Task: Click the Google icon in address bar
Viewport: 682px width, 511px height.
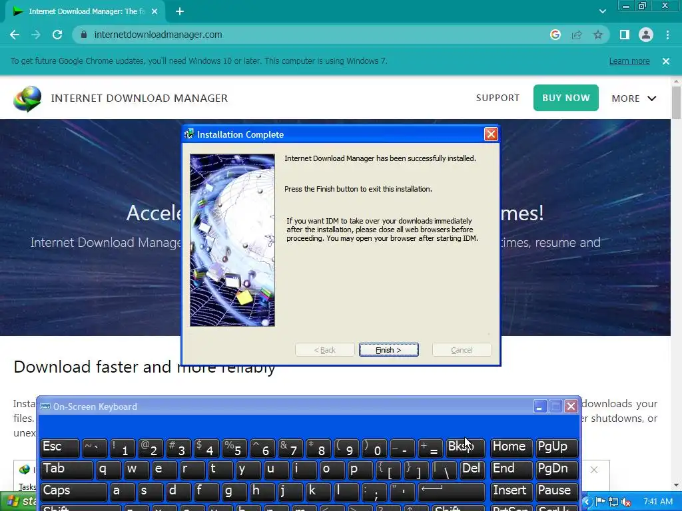Action: (555, 35)
